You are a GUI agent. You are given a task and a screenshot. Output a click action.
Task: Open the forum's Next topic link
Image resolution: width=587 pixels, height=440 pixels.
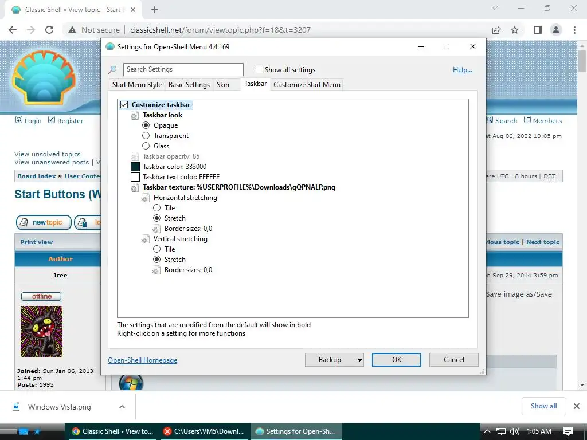[x=543, y=242]
